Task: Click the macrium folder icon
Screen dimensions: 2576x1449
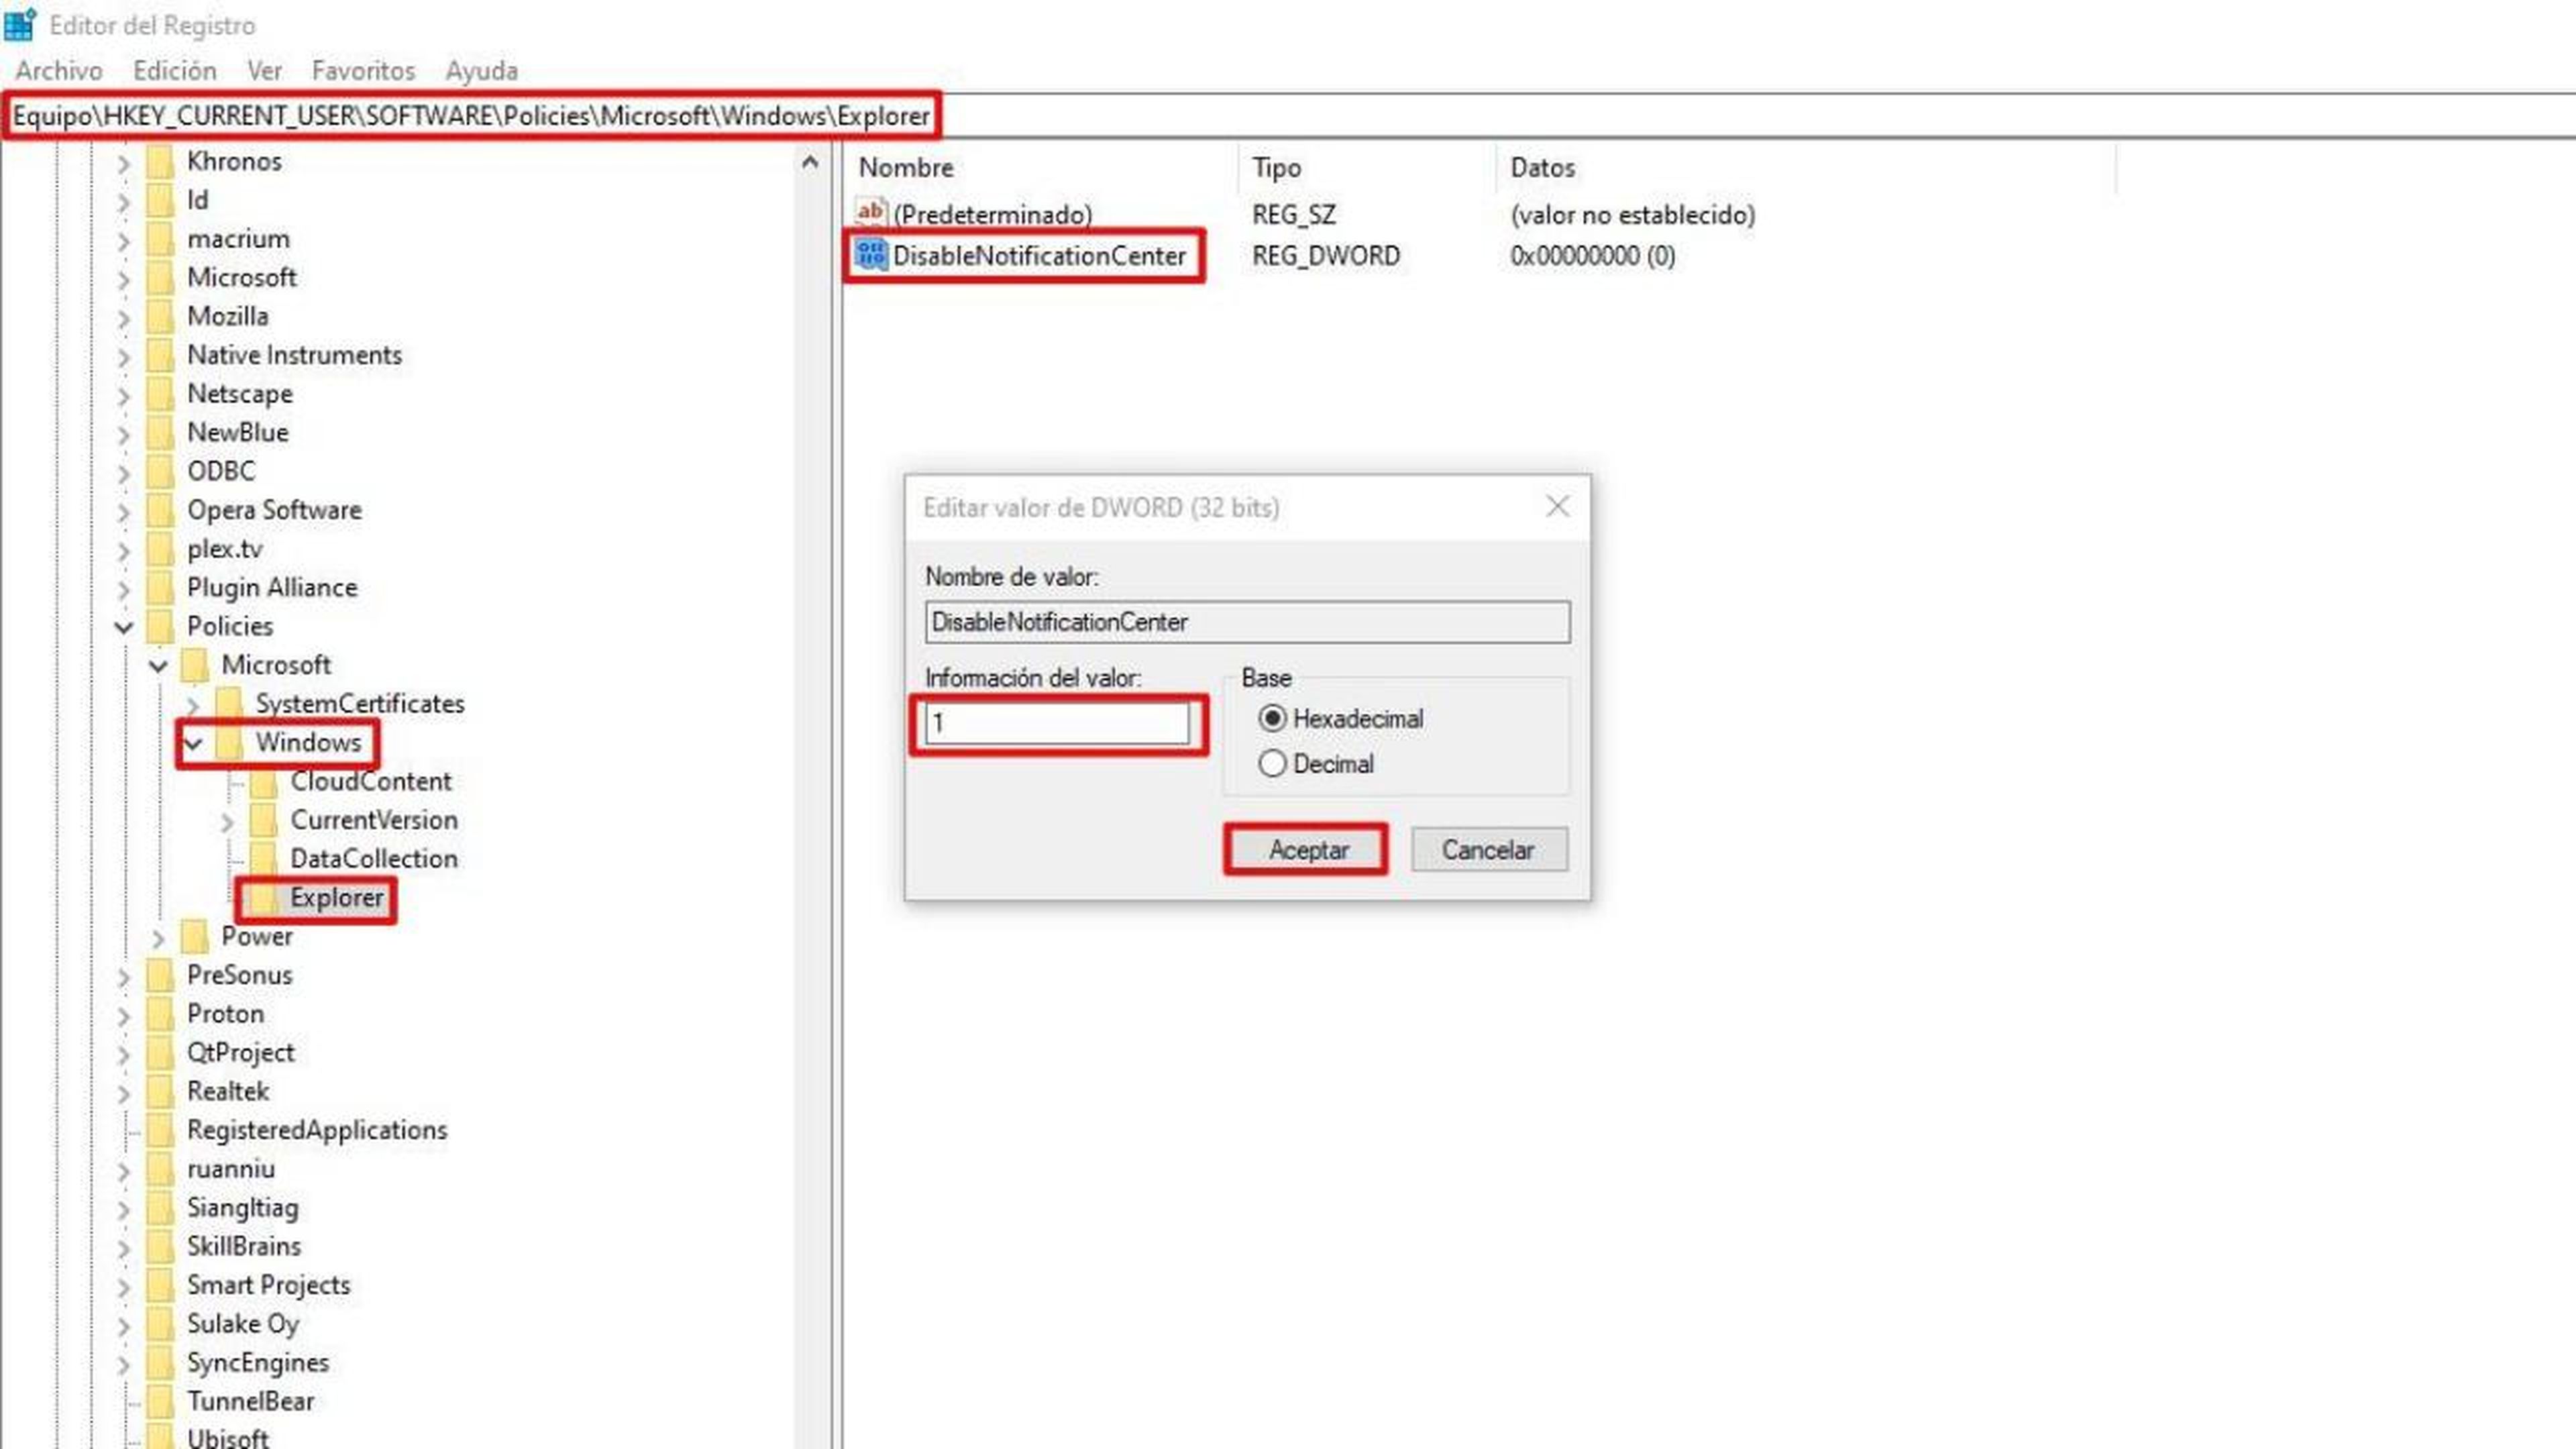Action: [160, 239]
